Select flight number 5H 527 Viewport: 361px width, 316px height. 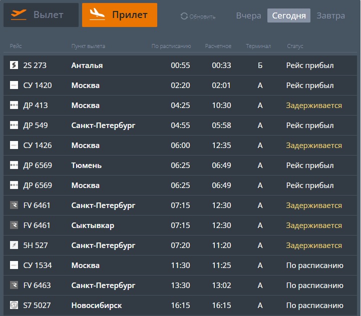pyautogui.click(x=36, y=245)
